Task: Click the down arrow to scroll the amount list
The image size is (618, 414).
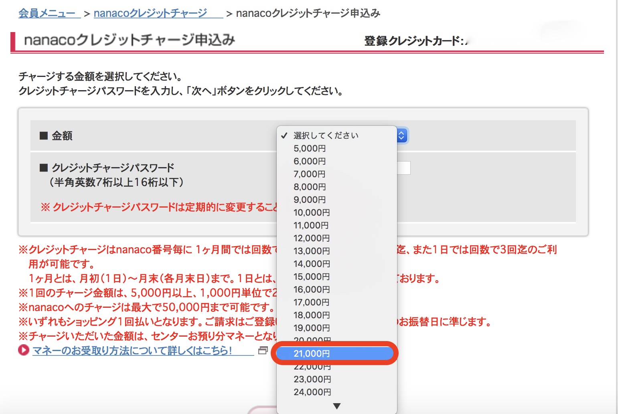Action: [x=337, y=406]
